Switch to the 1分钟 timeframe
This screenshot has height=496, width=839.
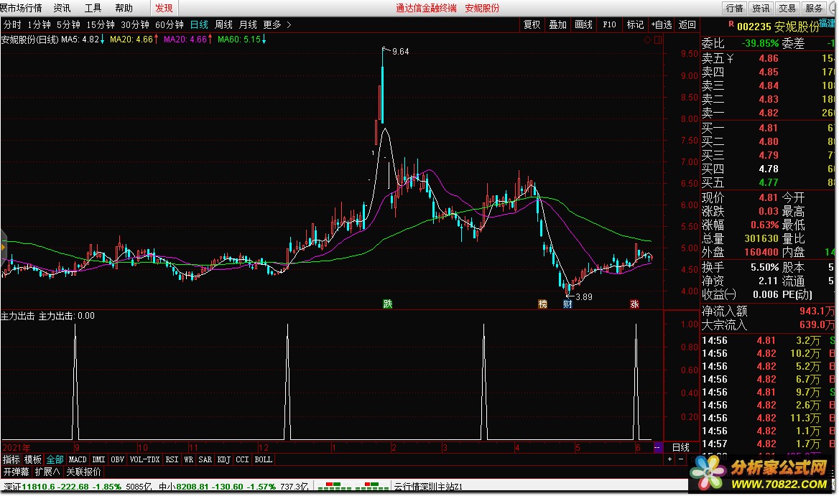click(39, 24)
